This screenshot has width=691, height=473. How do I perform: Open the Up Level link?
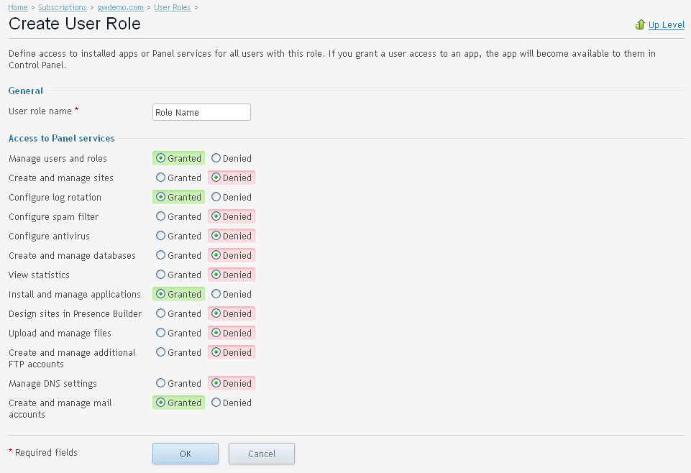click(x=666, y=25)
